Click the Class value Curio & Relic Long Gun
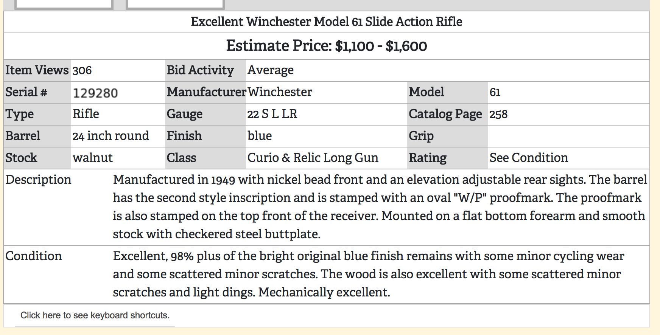 (x=313, y=158)
